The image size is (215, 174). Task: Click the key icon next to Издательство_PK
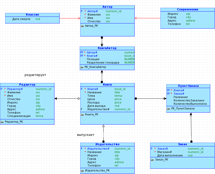tap(82, 171)
